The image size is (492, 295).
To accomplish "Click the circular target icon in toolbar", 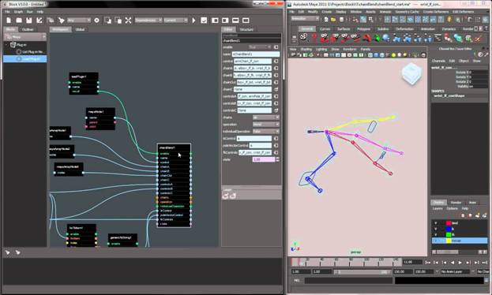I will pyautogui.click(x=96, y=21).
